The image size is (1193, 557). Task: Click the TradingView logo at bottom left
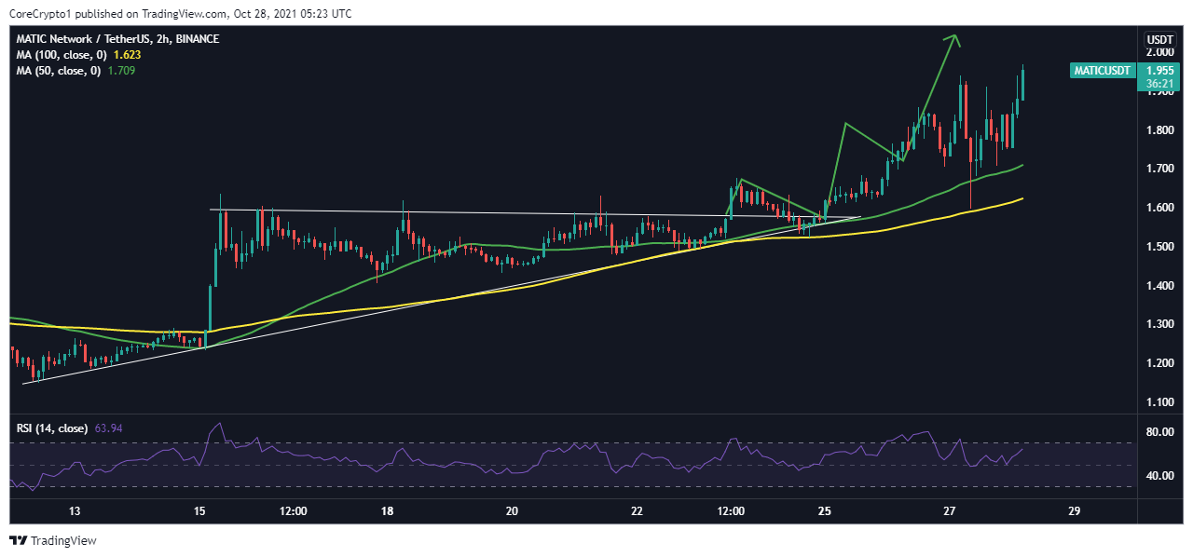tap(52, 540)
